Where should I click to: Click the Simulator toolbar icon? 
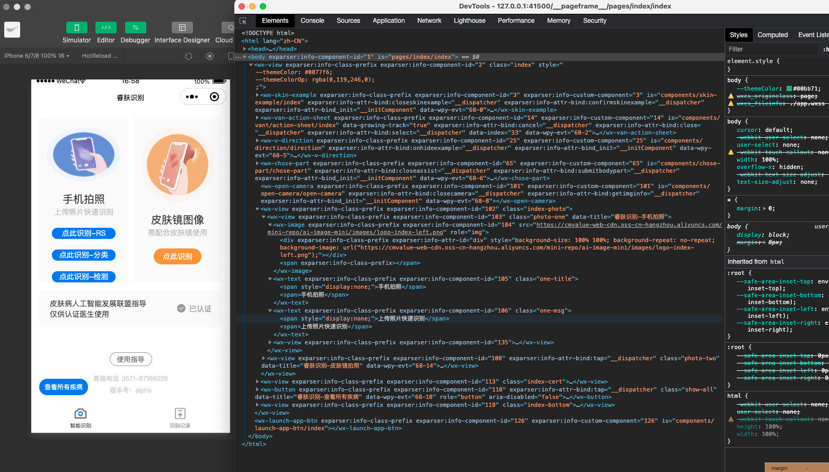tap(77, 28)
